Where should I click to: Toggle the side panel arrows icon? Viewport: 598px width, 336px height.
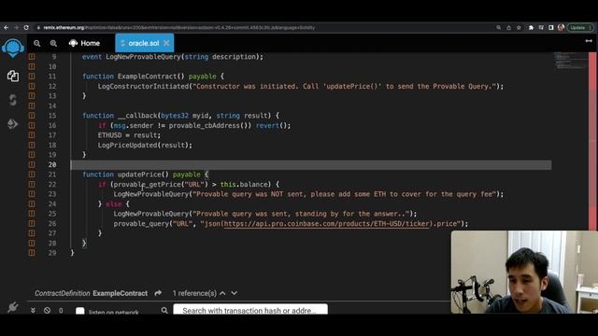(589, 41)
